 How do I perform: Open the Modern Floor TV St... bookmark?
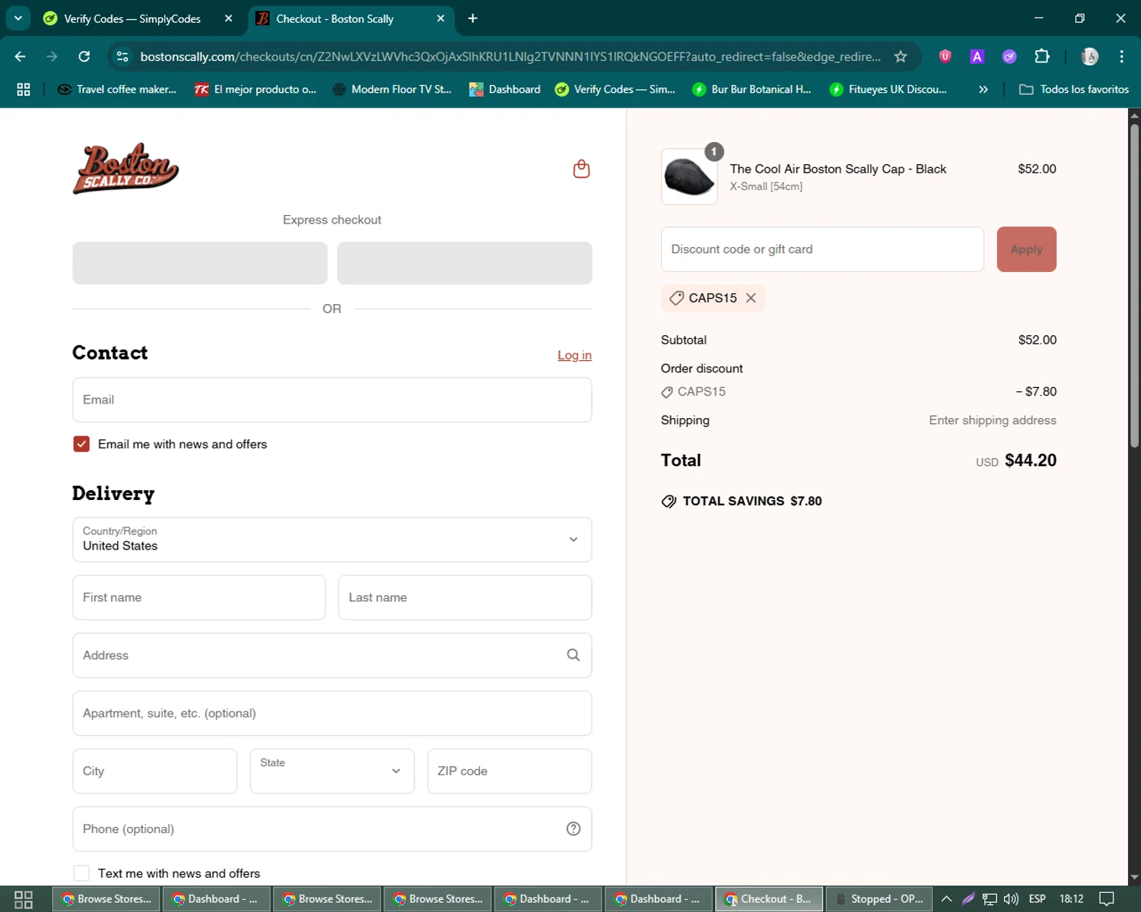[x=392, y=90]
